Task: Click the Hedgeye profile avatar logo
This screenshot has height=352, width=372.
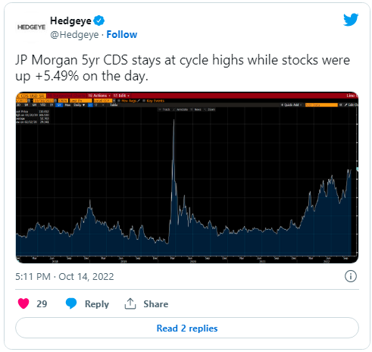Action: point(31,27)
